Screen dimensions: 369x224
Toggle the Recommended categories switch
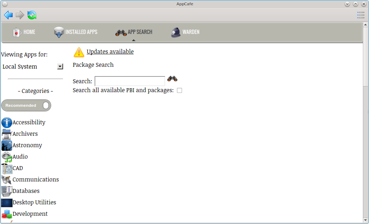pos(26,105)
